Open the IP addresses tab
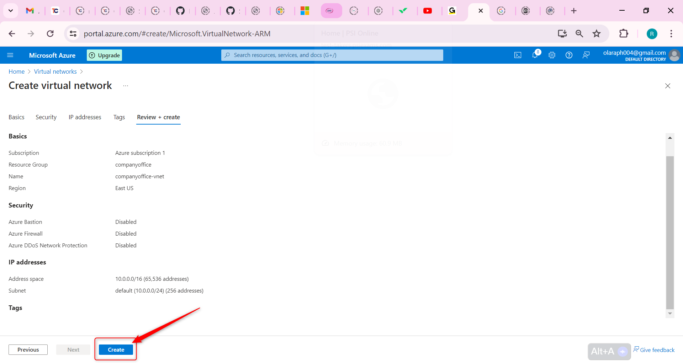 pos(85,117)
